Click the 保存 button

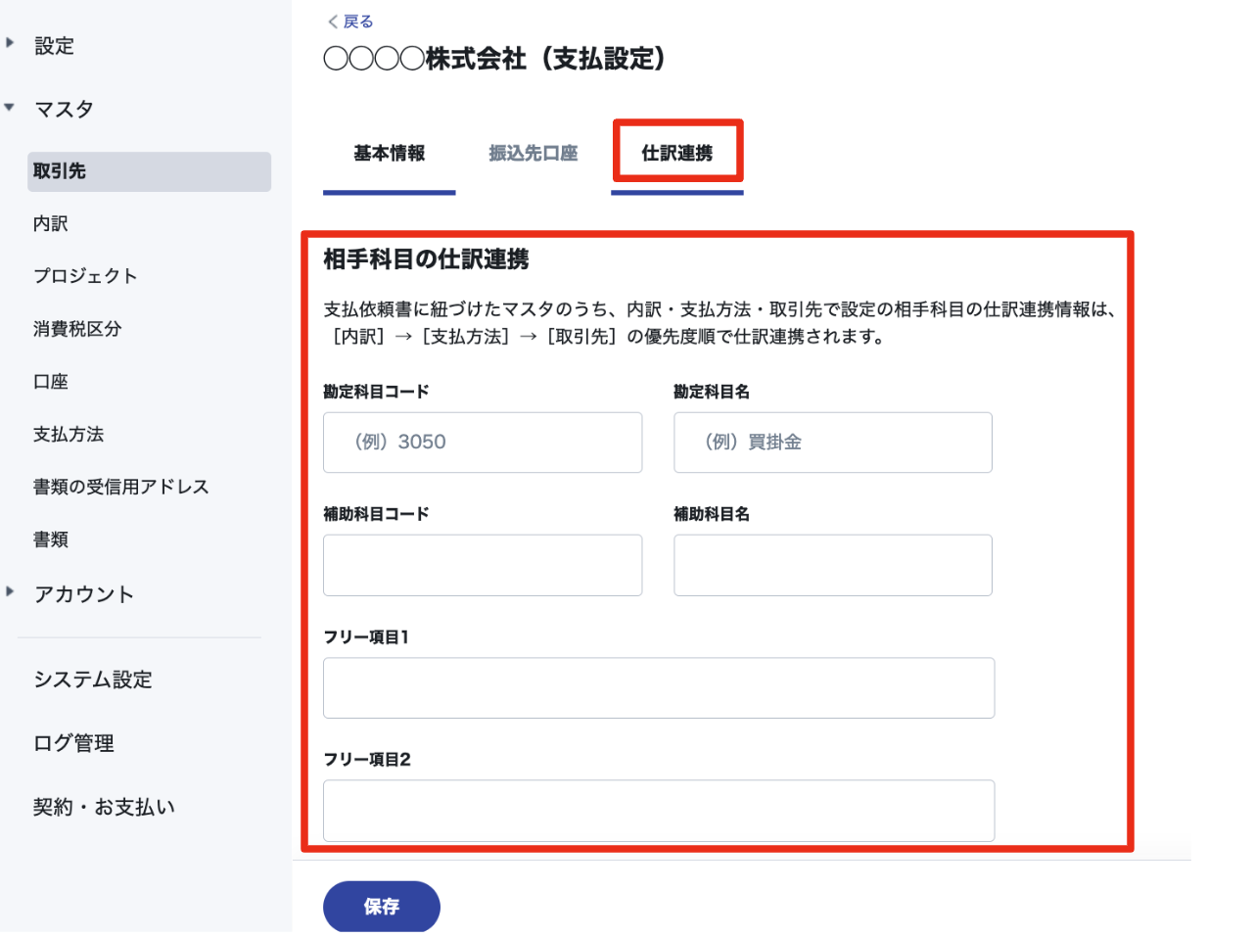click(x=382, y=907)
